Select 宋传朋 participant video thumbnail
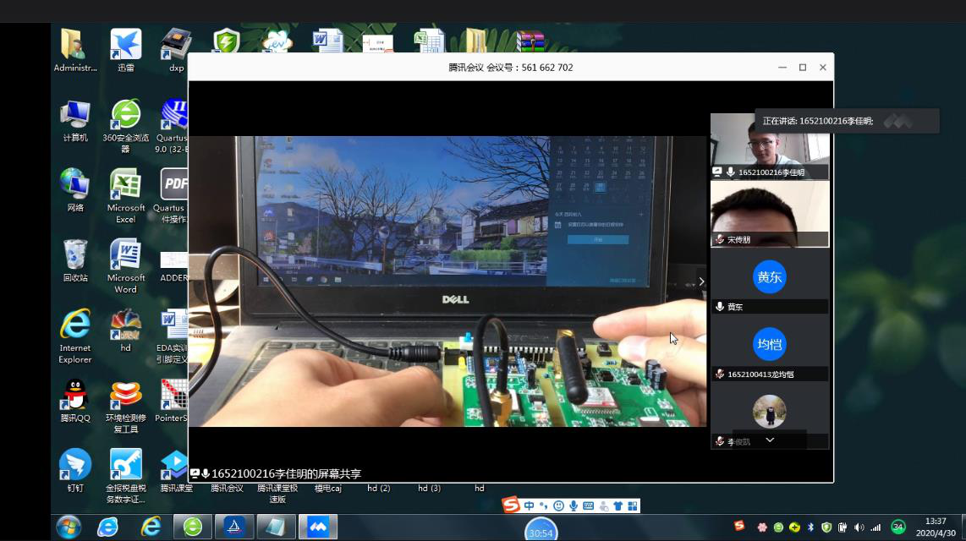 point(770,213)
